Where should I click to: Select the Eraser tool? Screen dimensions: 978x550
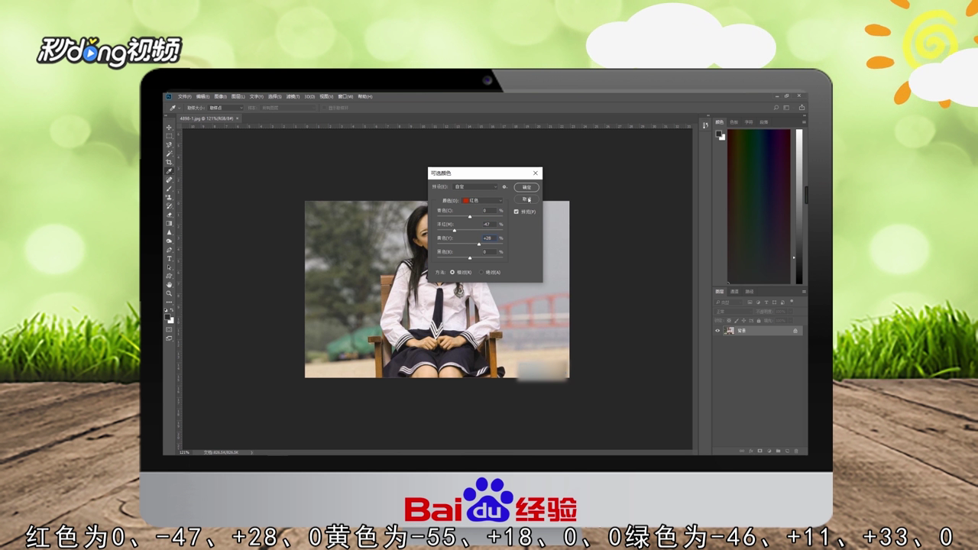pos(170,214)
